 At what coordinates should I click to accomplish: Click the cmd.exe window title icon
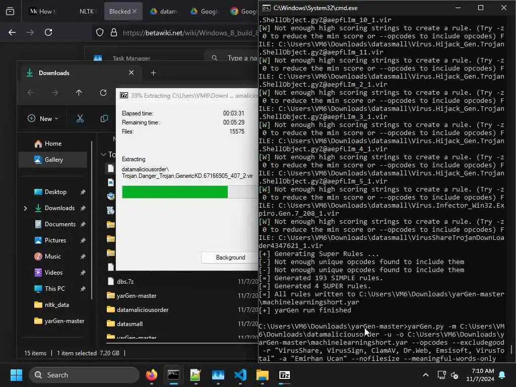point(266,8)
